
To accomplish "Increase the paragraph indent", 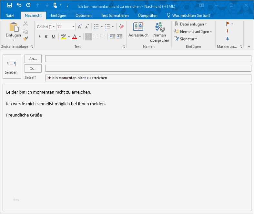I will click(119, 36).
